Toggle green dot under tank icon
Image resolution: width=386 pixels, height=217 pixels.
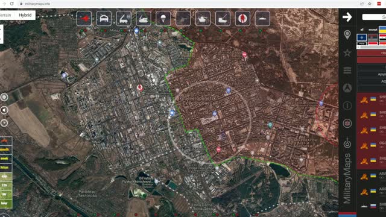coord(201,31)
